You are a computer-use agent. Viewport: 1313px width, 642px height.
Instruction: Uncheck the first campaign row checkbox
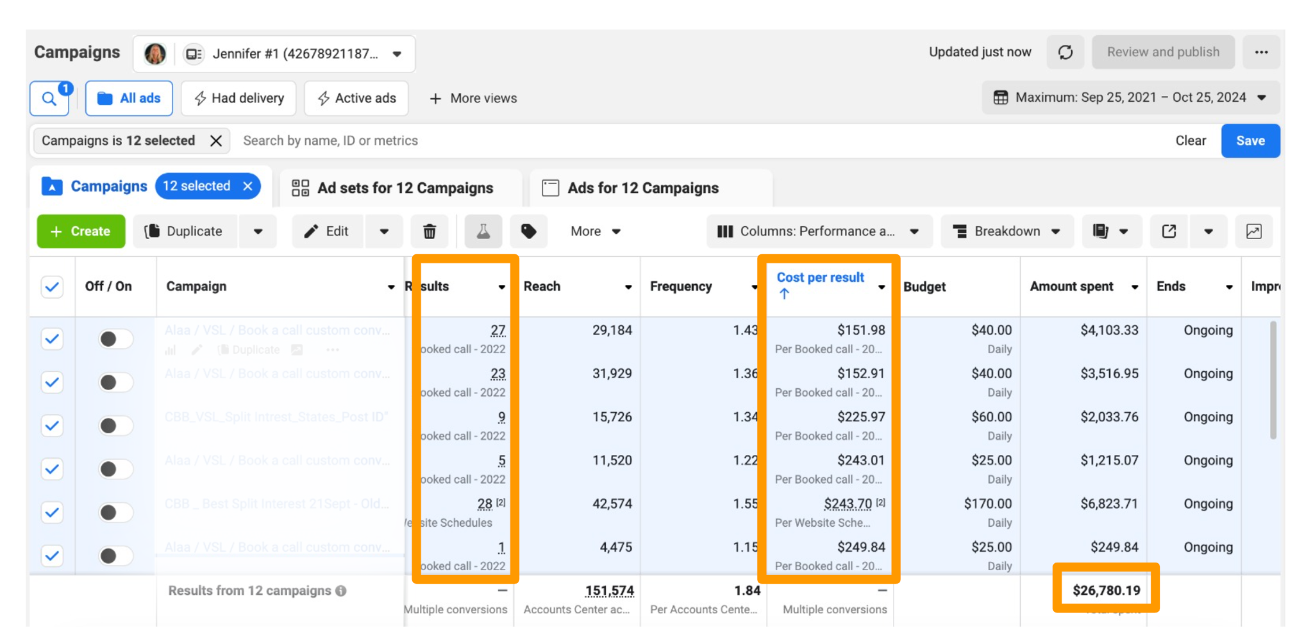52,338
